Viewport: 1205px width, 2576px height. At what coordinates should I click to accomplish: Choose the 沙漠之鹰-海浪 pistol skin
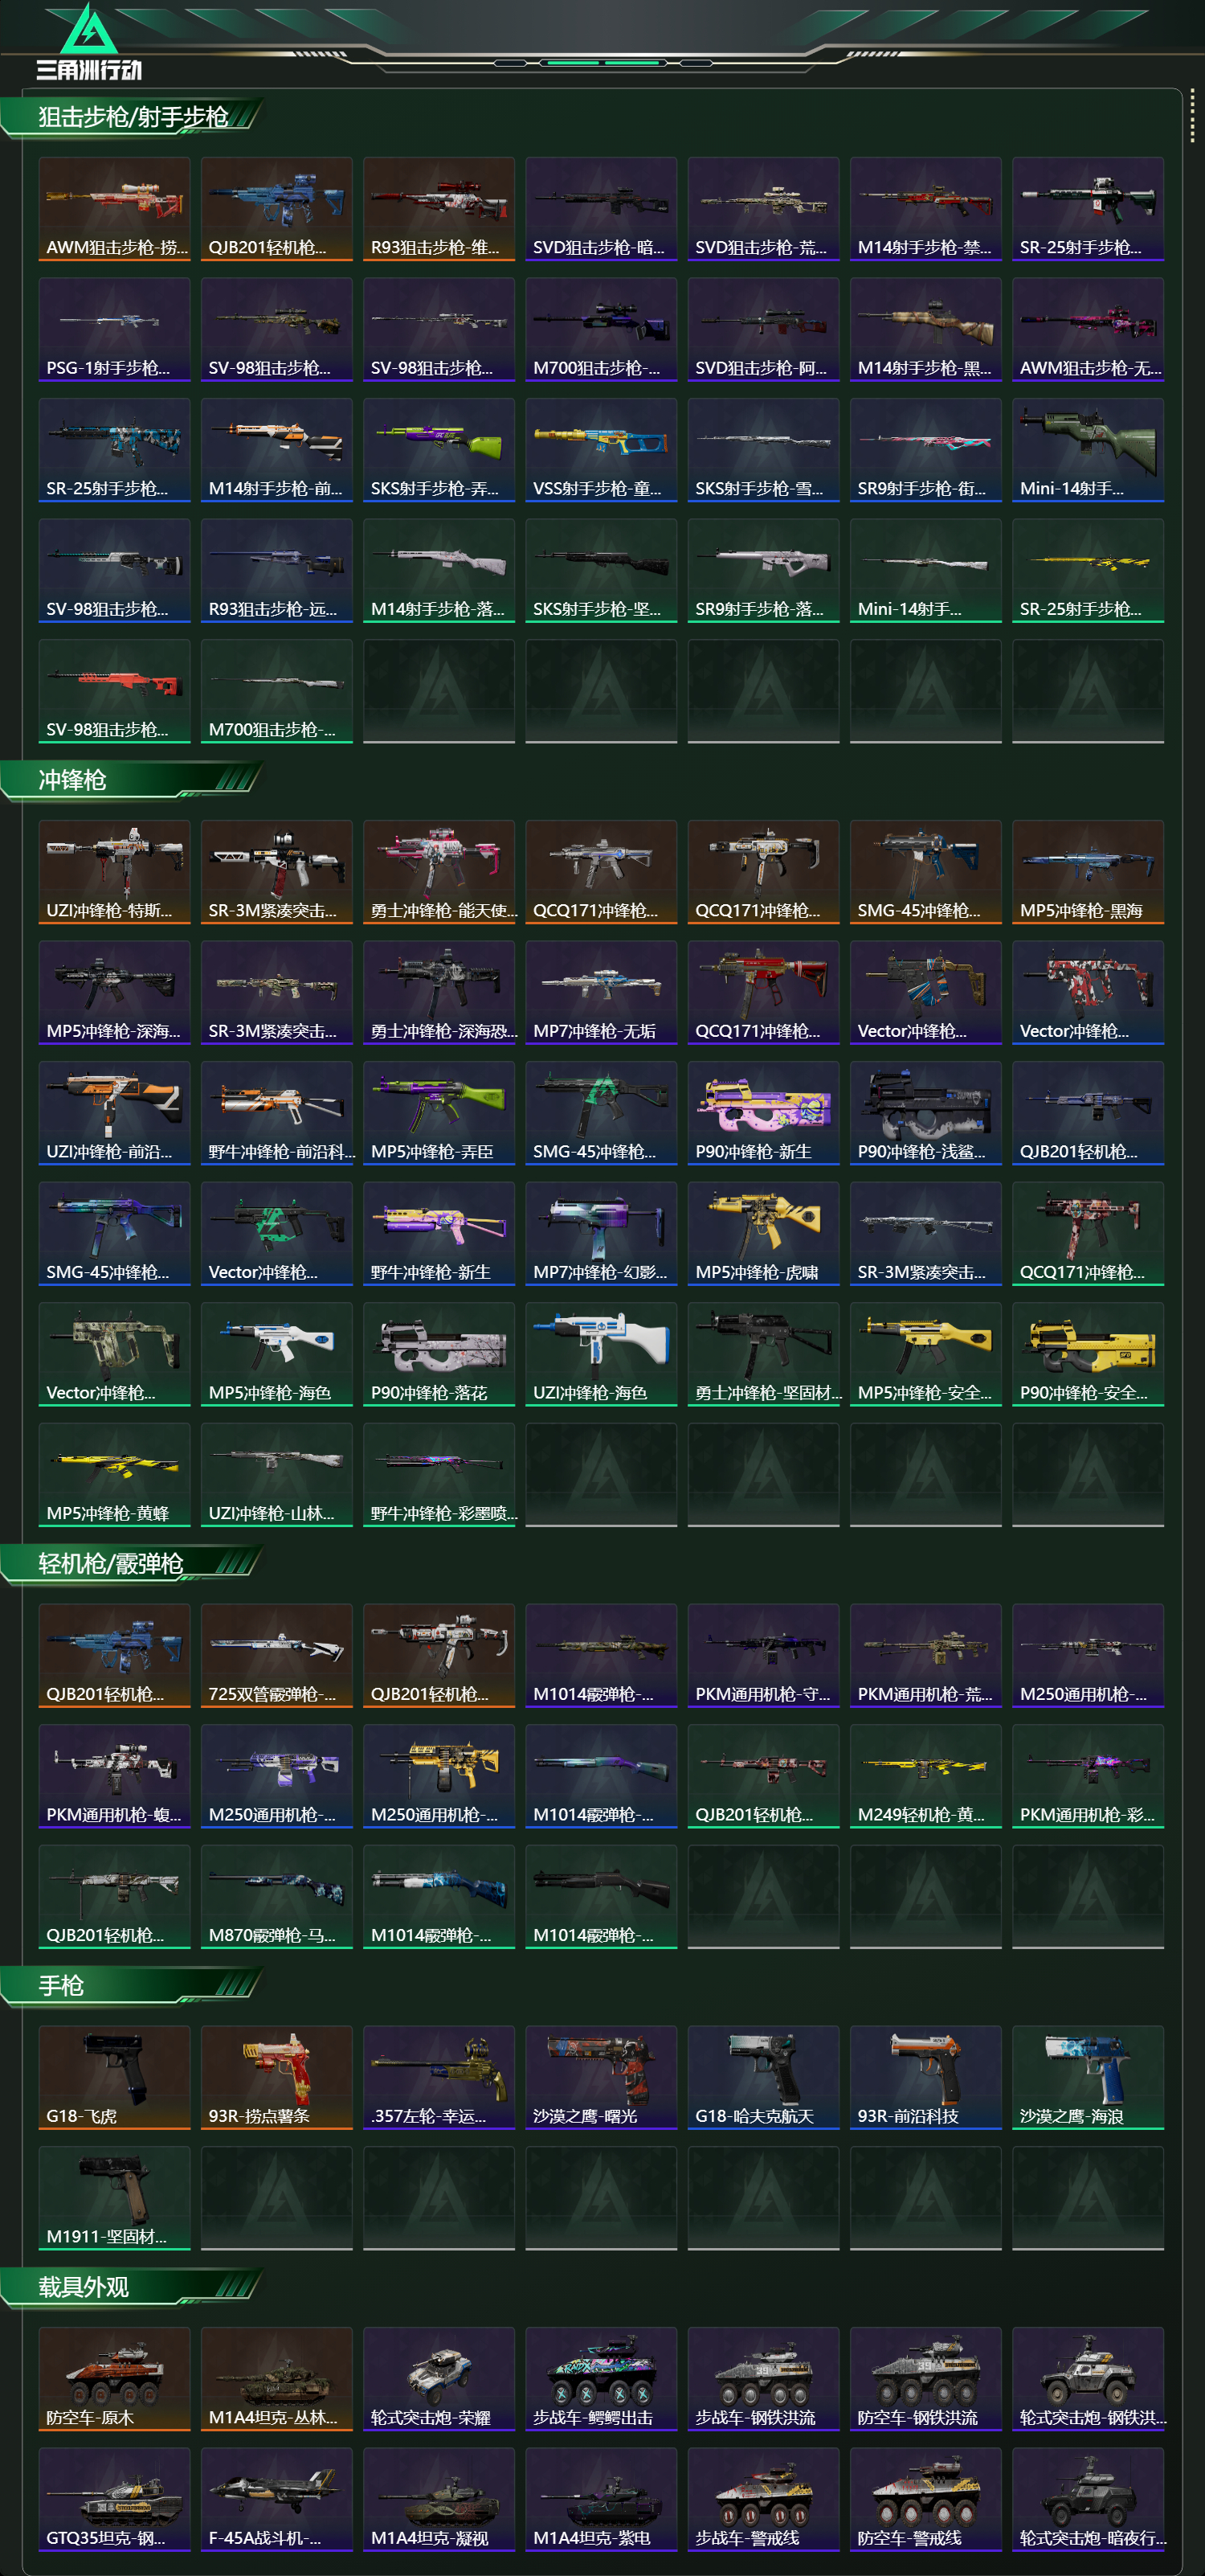1088,2077
